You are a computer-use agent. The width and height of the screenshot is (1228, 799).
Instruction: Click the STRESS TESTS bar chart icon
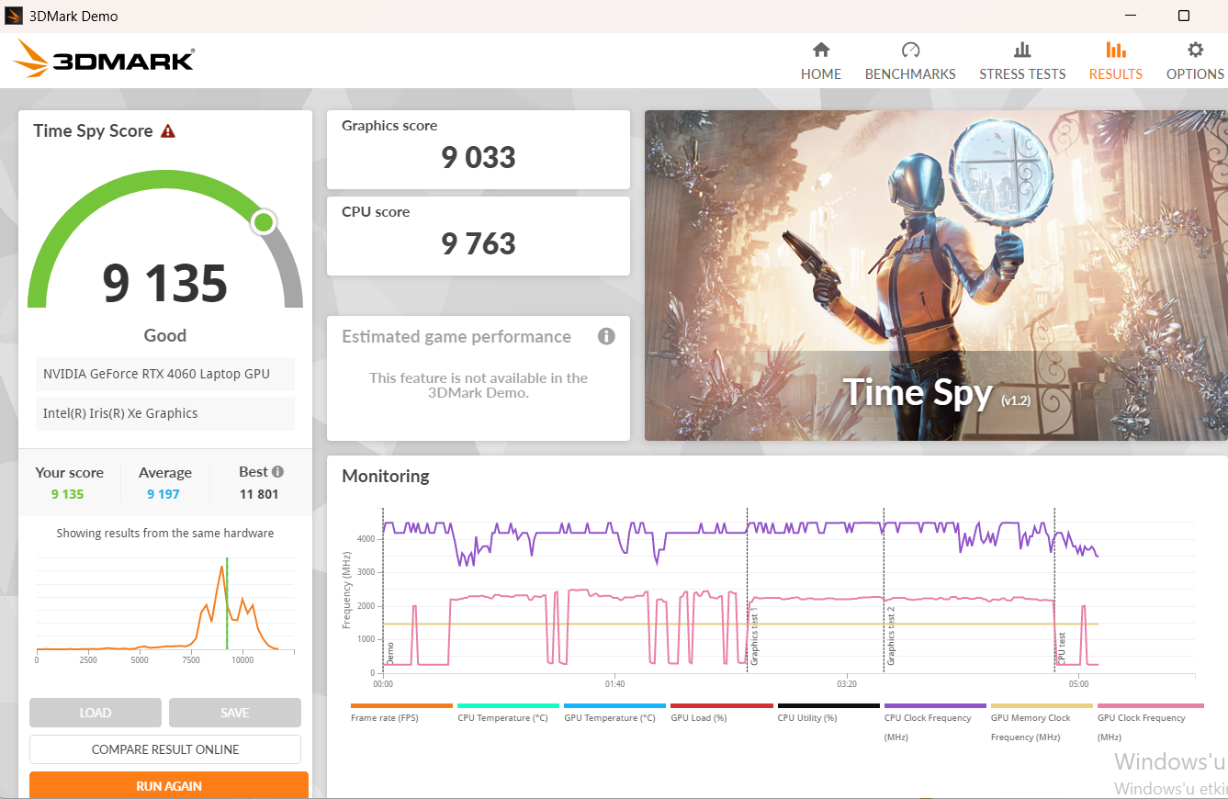(1022, 50)
